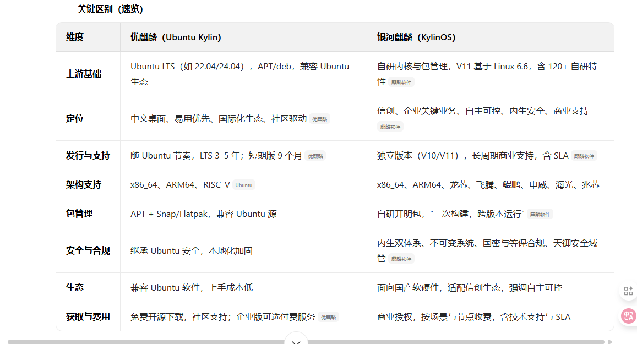637x344 pixels.
Task: Click the heading 关键区别（速览）
Action: pos(110,9)
